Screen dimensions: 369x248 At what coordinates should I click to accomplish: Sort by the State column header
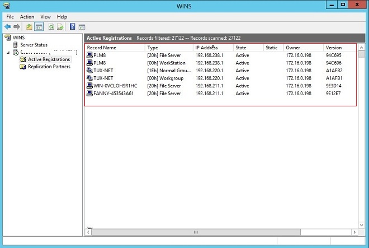click(x=248, y=48)
